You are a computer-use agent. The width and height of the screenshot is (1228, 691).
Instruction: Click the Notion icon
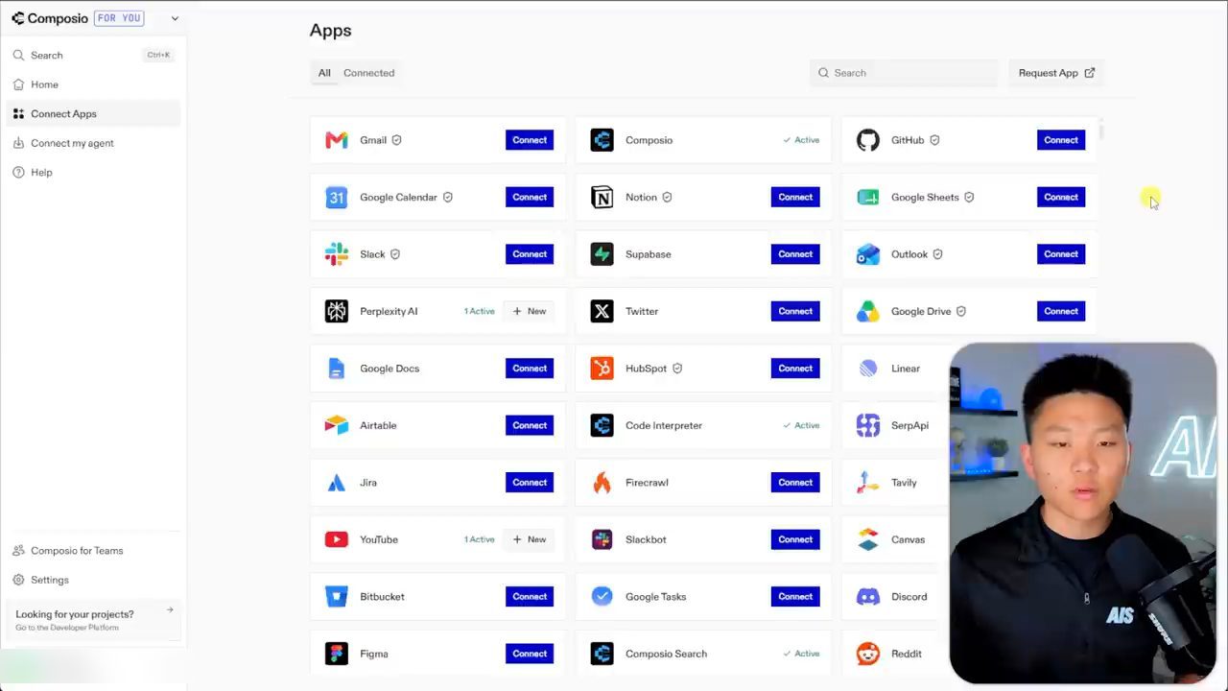(602, 197)
